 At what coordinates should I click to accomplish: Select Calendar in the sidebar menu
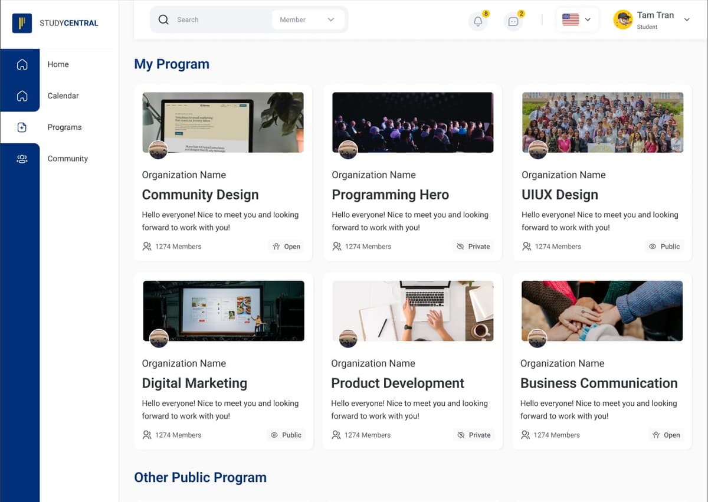tap(63, 96)
